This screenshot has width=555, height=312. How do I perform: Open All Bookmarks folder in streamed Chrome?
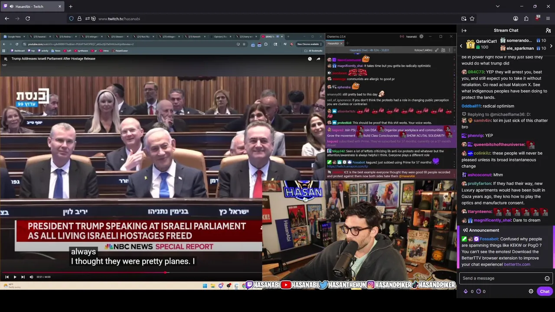click(314, 51)
